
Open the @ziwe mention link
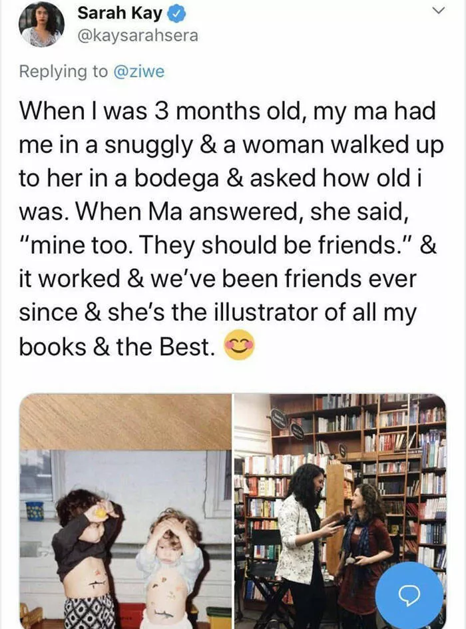click(x=139, y=71)
